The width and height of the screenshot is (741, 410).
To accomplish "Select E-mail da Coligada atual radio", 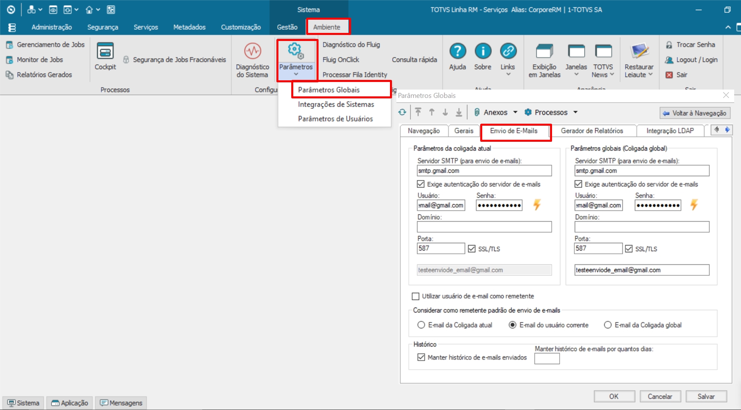I will click(x=421, y=325).
